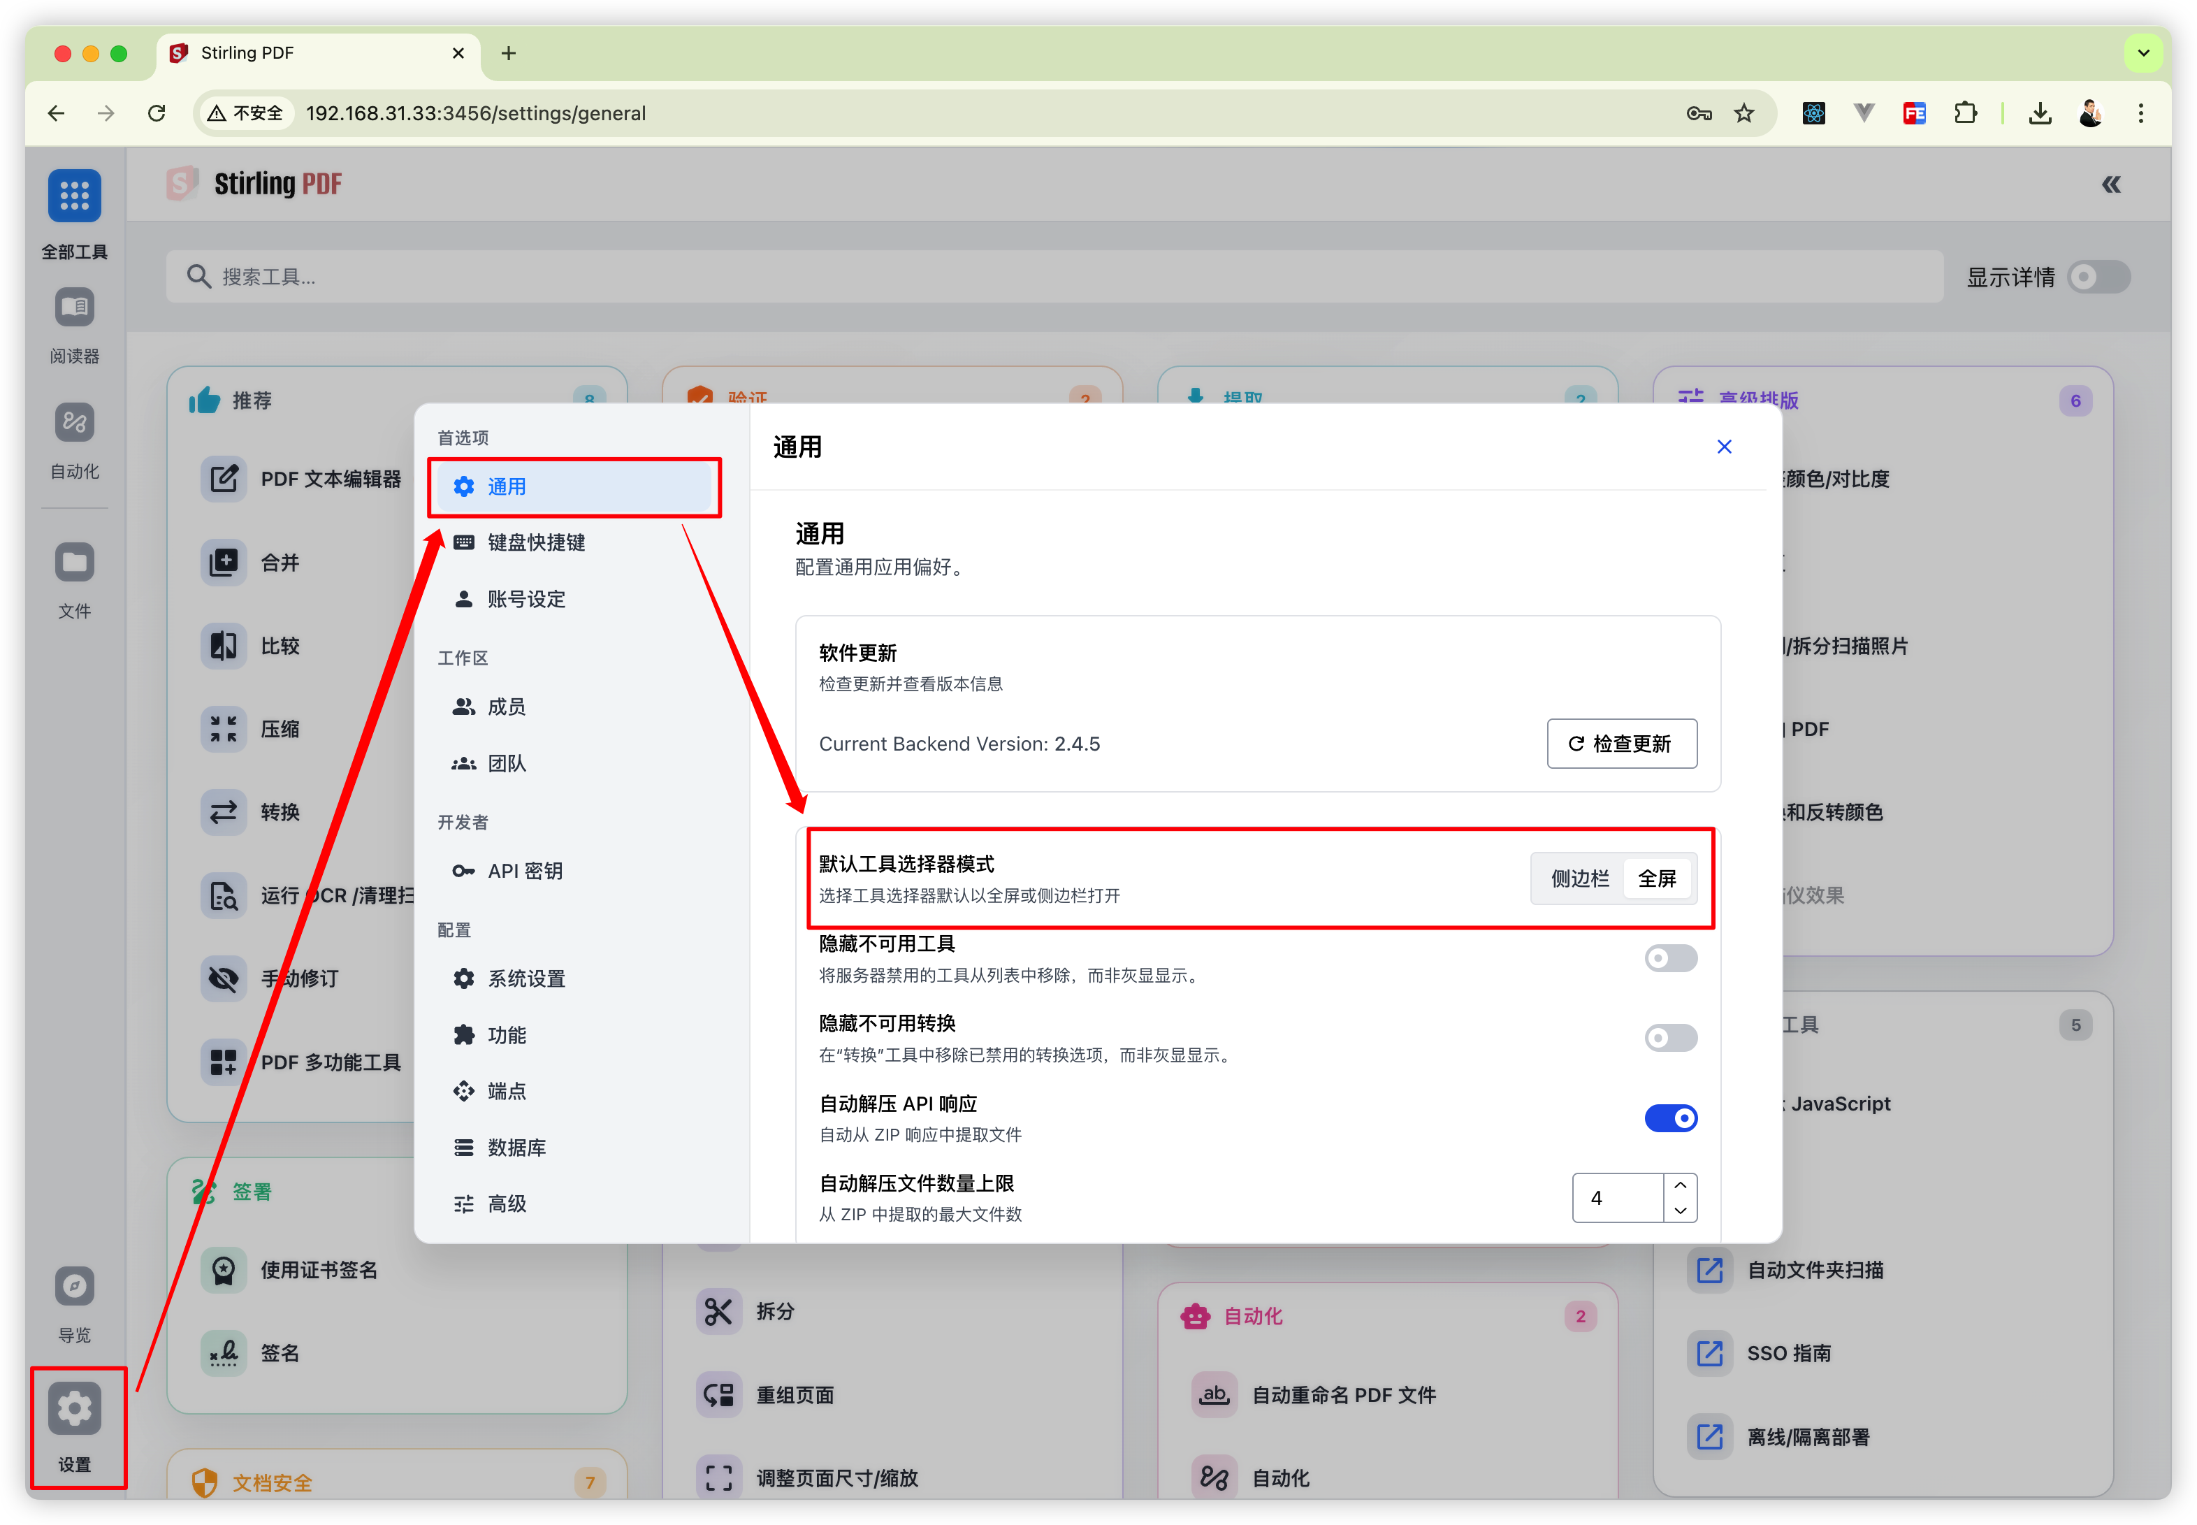Open Settings gear in the sidebar
2197x1525 pixels.
75,1408
